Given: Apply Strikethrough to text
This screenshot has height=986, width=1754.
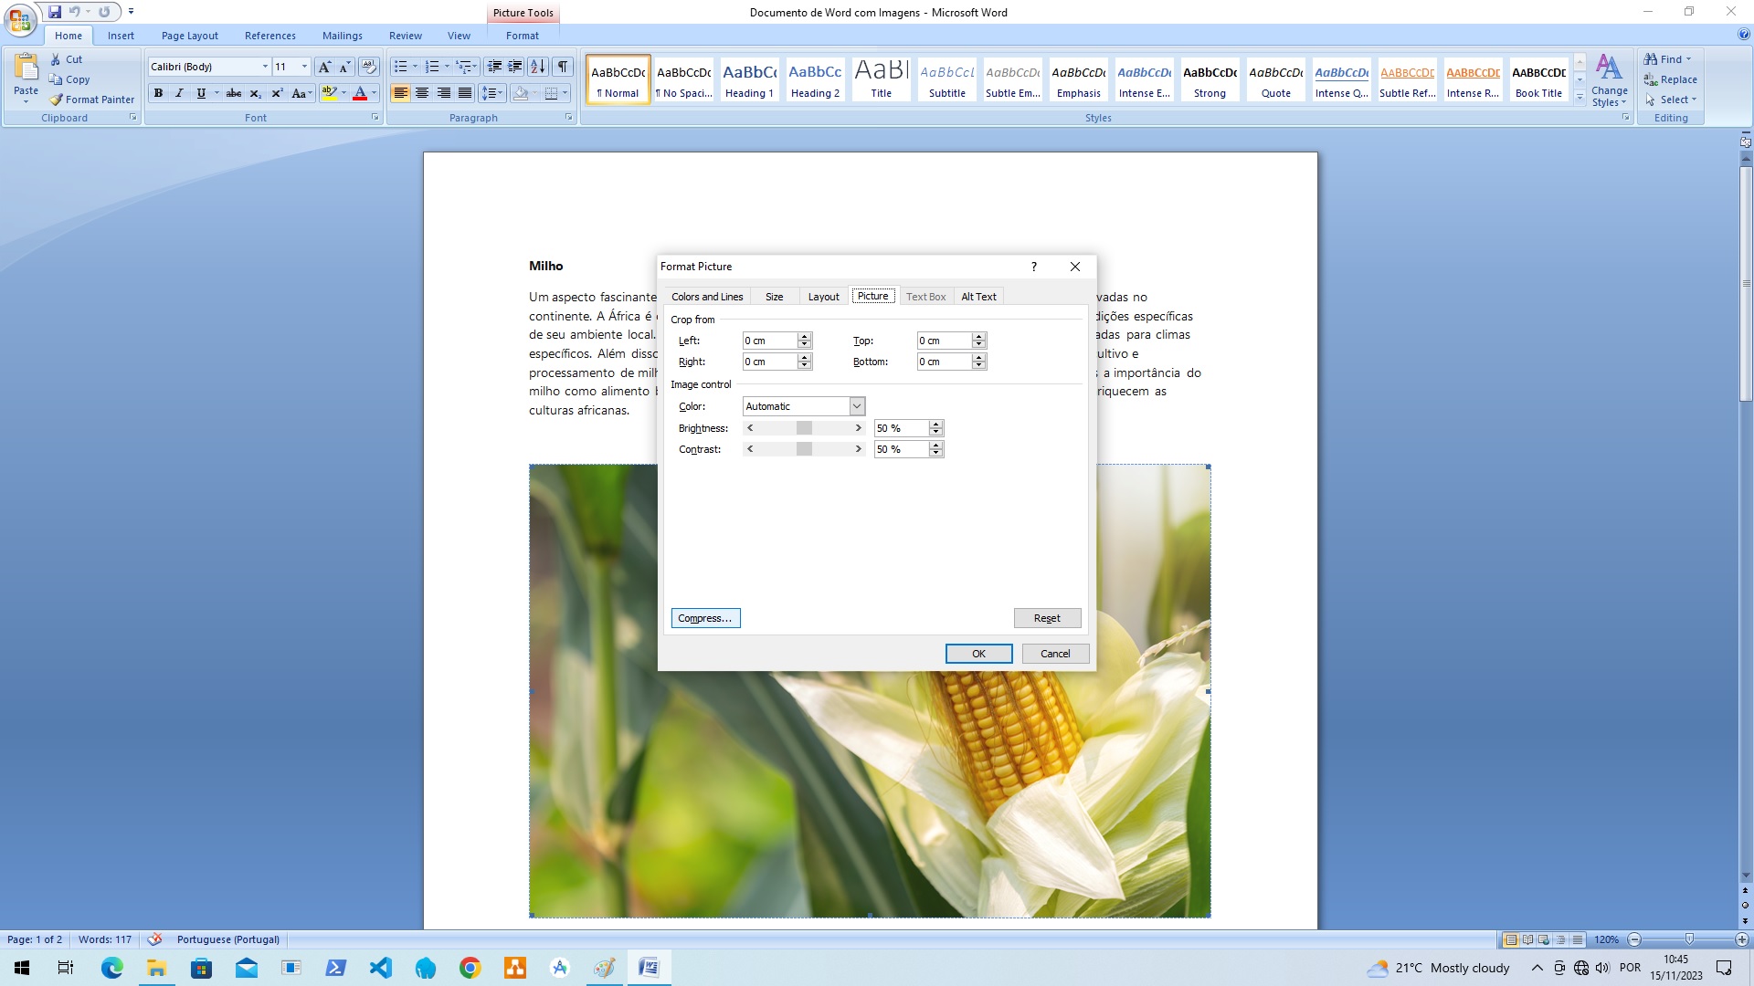Looking at the screenshot, I should click(x=234, y=93).
